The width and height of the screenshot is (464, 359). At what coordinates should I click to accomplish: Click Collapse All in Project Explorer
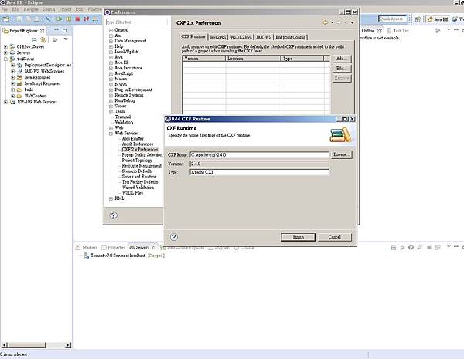click(x=34, y=40)
